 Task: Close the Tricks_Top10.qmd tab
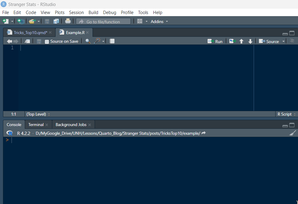click(50, 33)
